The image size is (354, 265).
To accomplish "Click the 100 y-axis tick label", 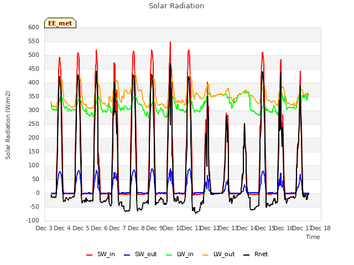I will (34, 166).
